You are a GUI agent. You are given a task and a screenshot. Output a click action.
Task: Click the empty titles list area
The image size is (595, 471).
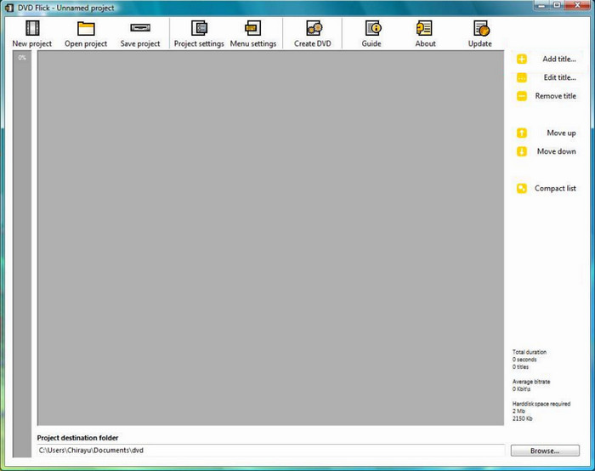coord(270,238)
